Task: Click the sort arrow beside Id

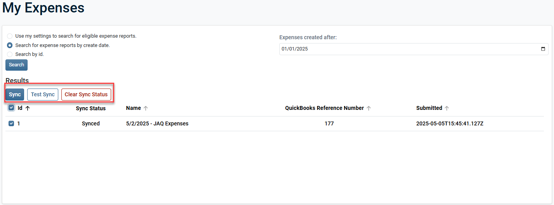Action: pyautogui.click(x=28, y=108)
